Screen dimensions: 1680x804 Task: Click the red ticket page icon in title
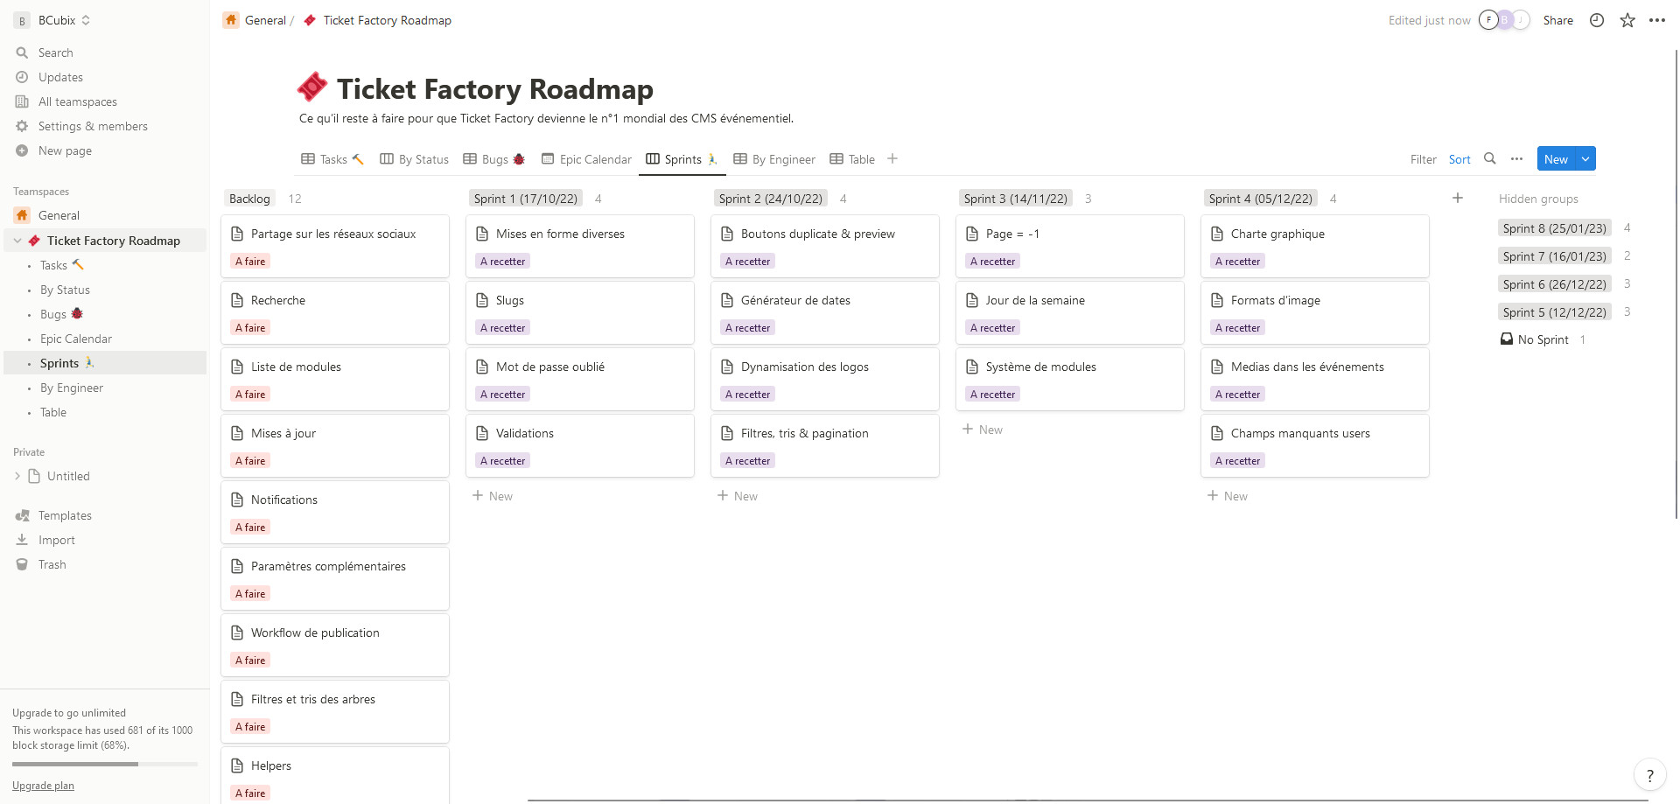click(312, 87)
